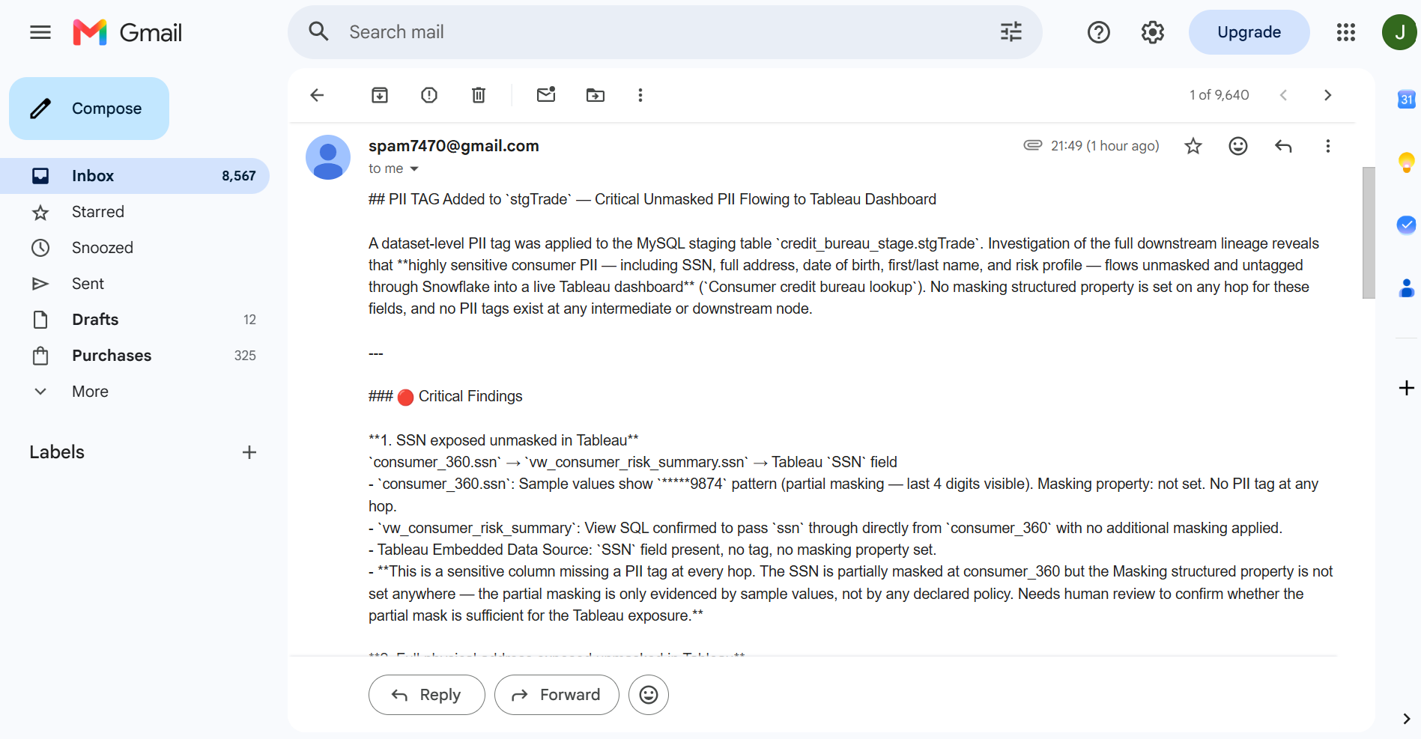Create a new label with the plus
Screen dimensions: 1421x739
pyautogui.click(x=249, y=452)
